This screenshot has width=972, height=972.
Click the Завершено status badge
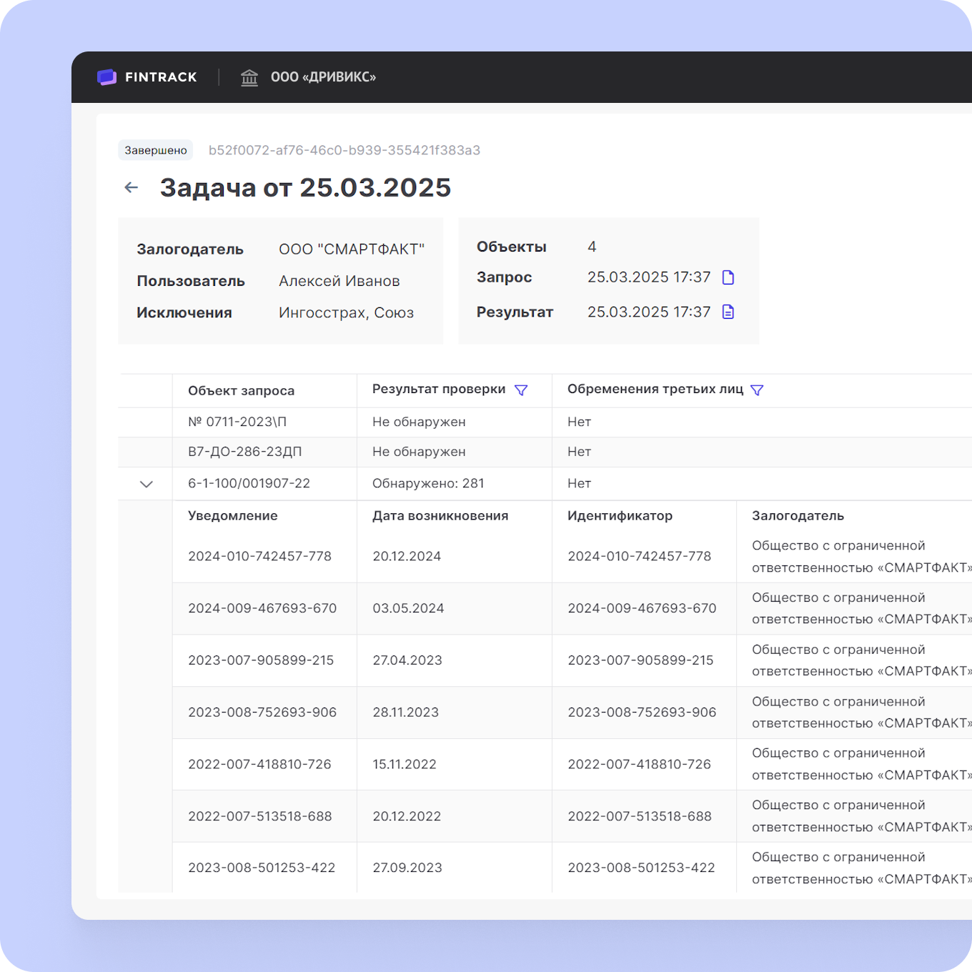click(x=156, y=150)
